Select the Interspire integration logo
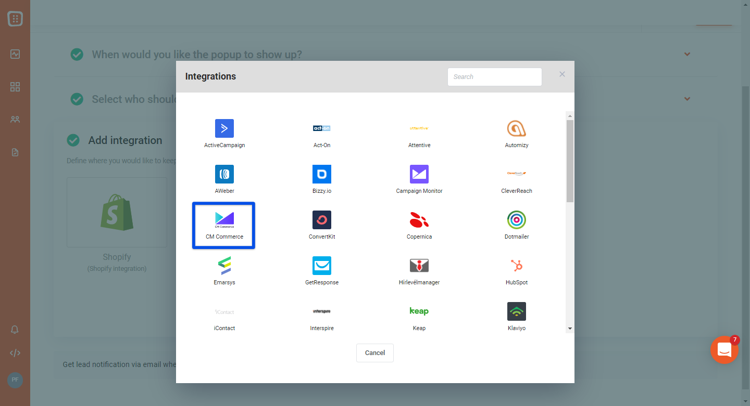 [322, 311]
